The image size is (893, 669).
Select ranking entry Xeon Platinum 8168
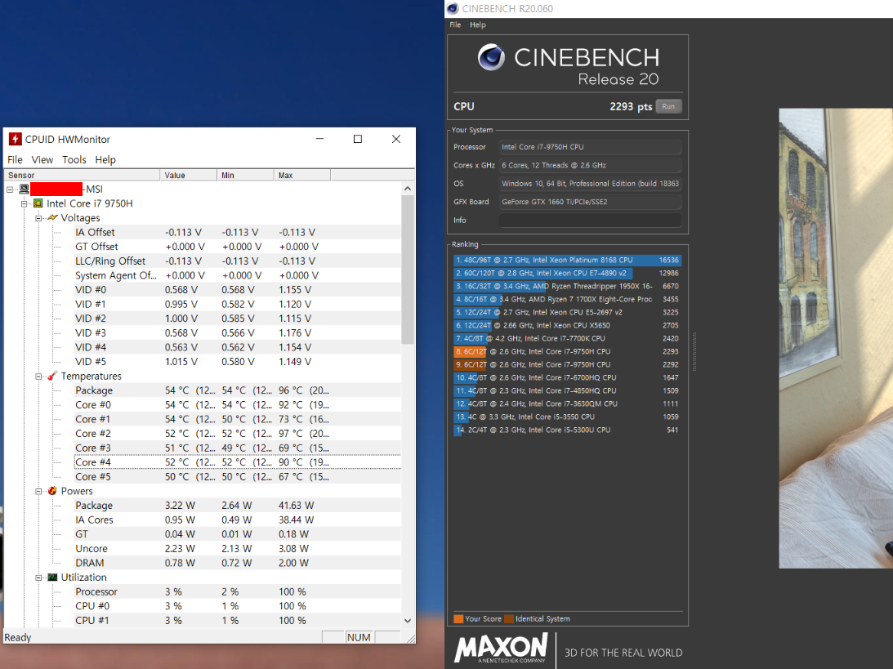click(567, 260)
